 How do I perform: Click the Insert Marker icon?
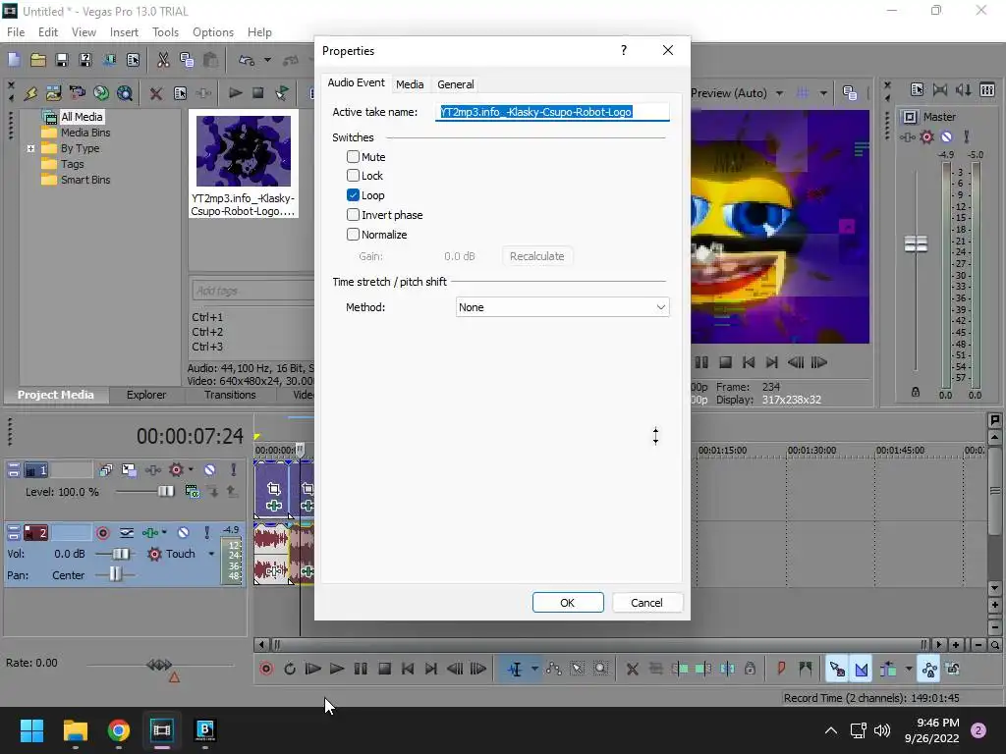click(781, 669)
